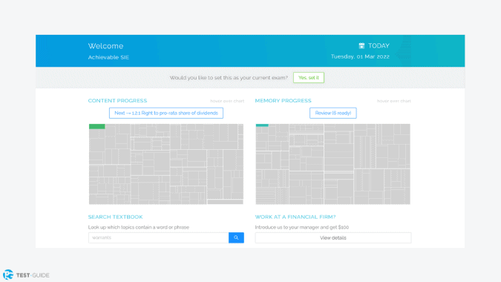The height and width of the screenshot is (282, 501).
Task: Select the teal memory progress block
Action: [x=262, y=125]
